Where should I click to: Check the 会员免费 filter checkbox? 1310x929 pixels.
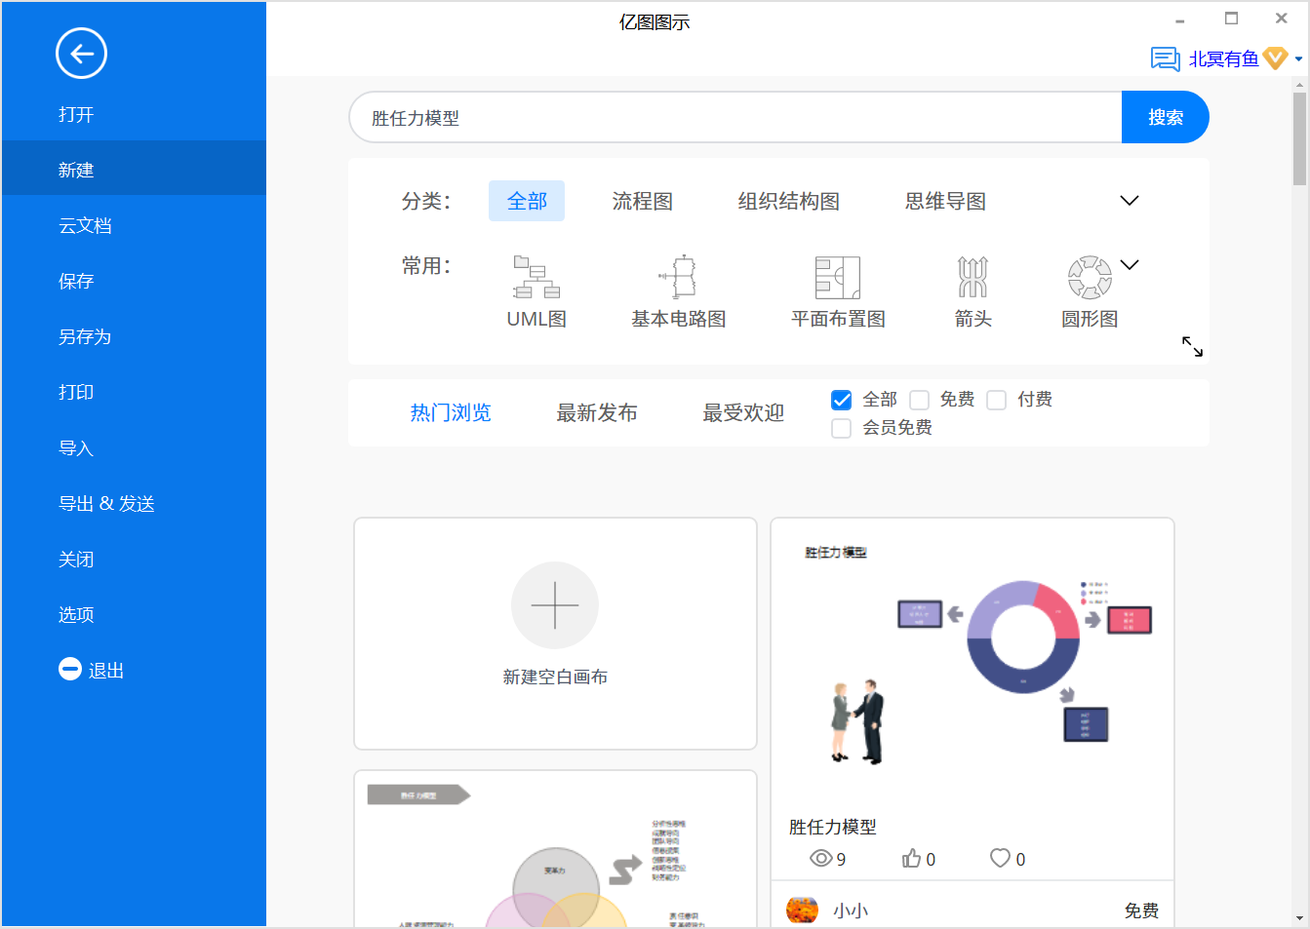841,428
